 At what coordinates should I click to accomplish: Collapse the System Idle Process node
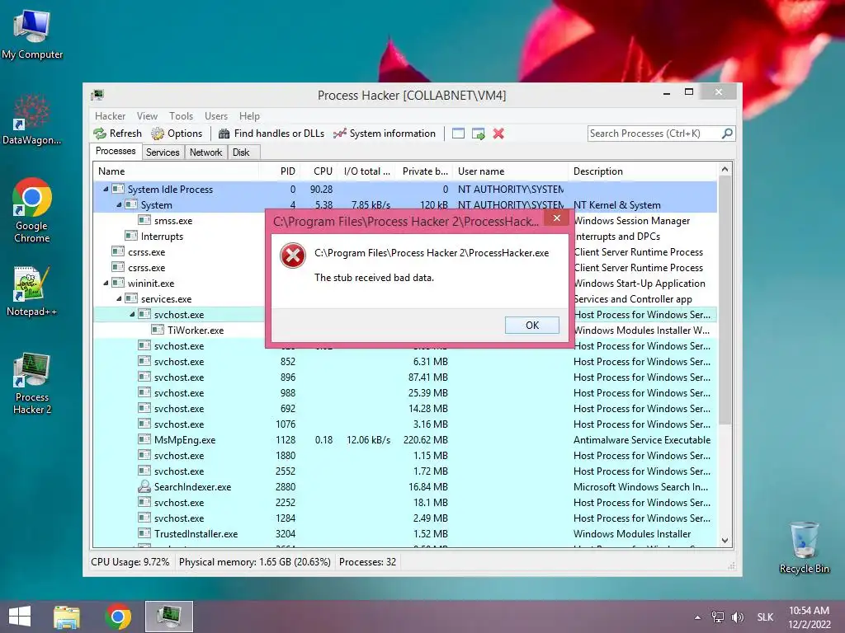tap(106, 189)
